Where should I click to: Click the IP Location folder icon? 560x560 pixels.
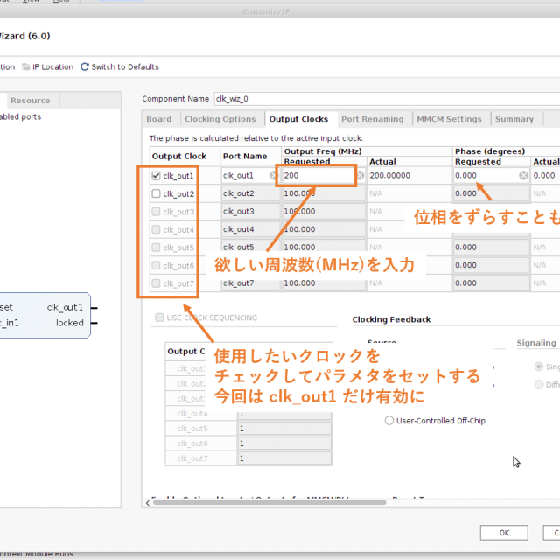[x=26, y=66]
